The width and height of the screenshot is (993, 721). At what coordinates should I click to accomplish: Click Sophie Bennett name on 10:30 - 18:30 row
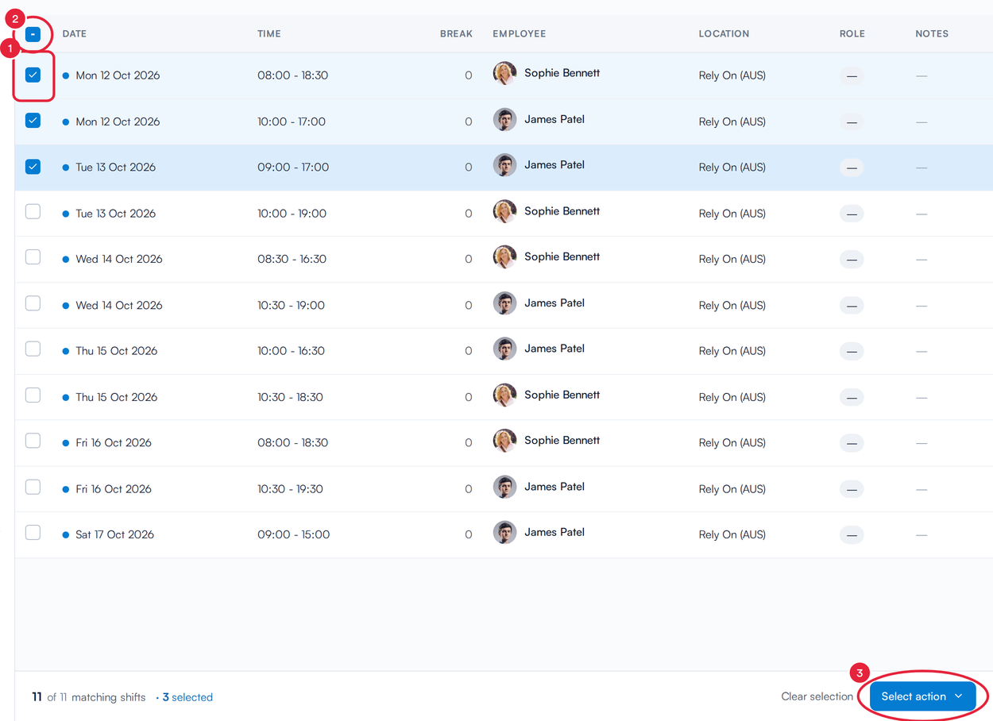(x=562, y=395)
